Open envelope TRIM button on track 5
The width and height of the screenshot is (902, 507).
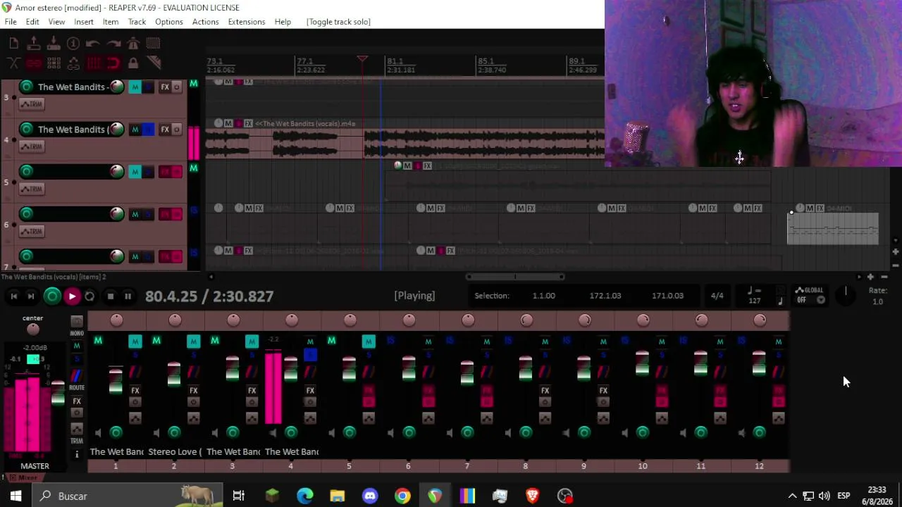(x=31, y=189)
